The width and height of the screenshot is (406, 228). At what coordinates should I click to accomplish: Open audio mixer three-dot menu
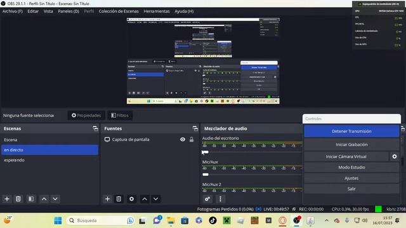point(220,199)
